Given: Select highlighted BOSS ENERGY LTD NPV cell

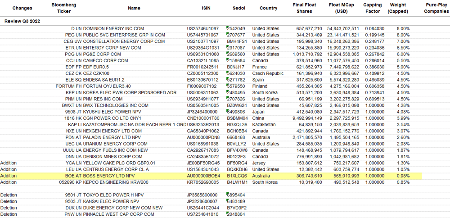Looking at the screenshot, I should 109,176.
